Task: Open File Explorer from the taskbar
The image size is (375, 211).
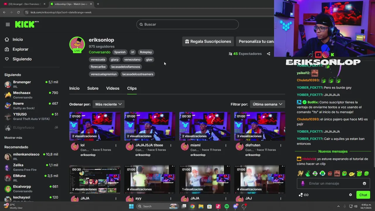Action: tap(201, 206)
